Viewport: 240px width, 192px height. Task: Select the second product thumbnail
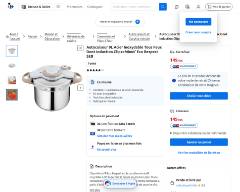[12, 65]
